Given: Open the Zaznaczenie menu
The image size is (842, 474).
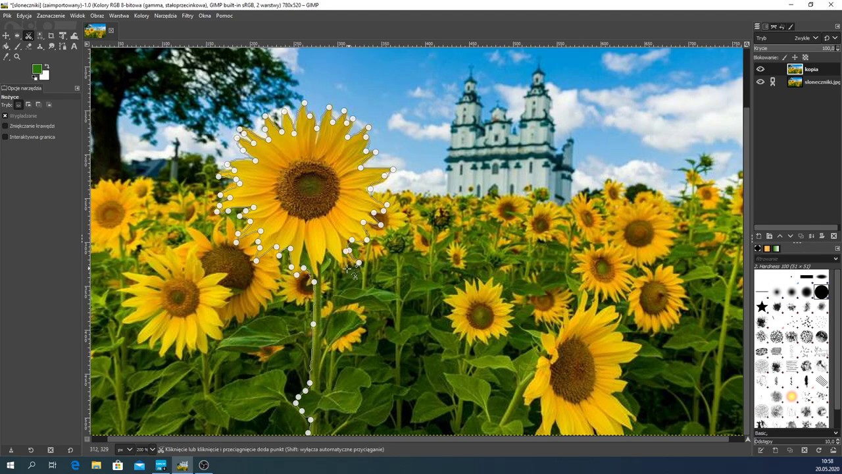Looking at the screenshot, I should point(51,15).
